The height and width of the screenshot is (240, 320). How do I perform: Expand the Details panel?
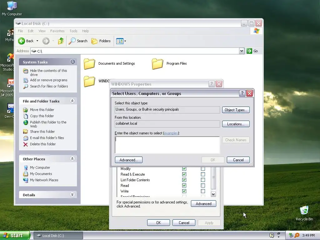pyautogui.click(x=72, y=194)
